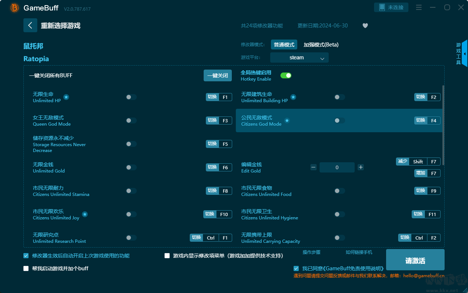Click Ctrl F2 hotkey for Unlimited Carrying Capacity
Image resolution: width=468 pixels, height=293 pixels.
[419, 238]
